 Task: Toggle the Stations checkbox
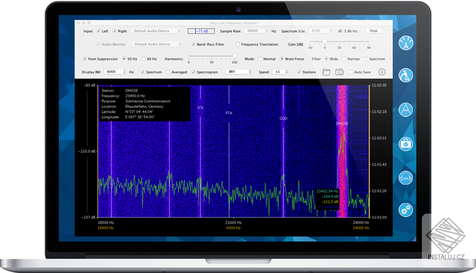click(x=299, y=72)
